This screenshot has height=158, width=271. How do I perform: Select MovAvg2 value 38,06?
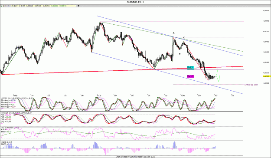click(x=13, y=102)
